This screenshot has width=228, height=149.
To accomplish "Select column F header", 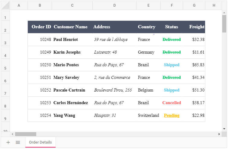I will [x=172, y=5].
